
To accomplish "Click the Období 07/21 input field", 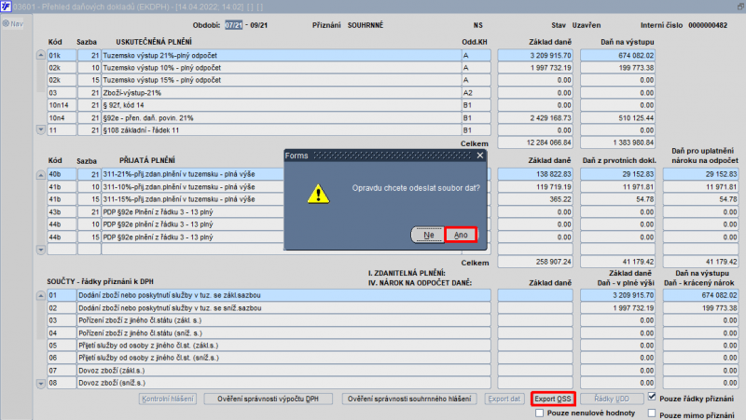I will (x=234, y=25).
